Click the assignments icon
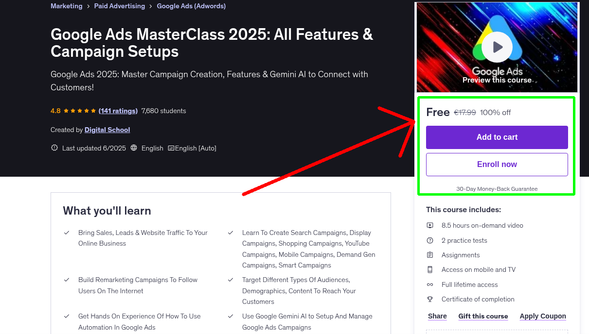 tap(430, 255)
